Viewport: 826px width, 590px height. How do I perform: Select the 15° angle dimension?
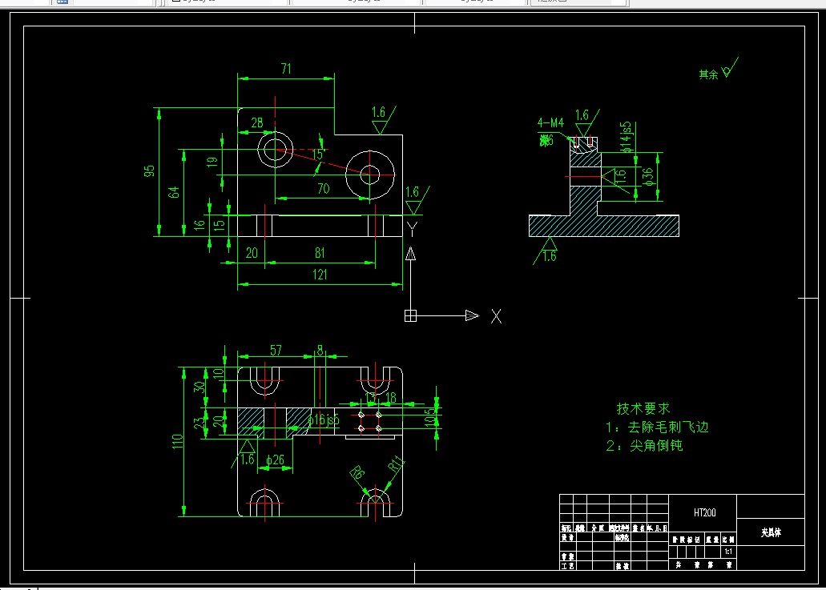319,155
